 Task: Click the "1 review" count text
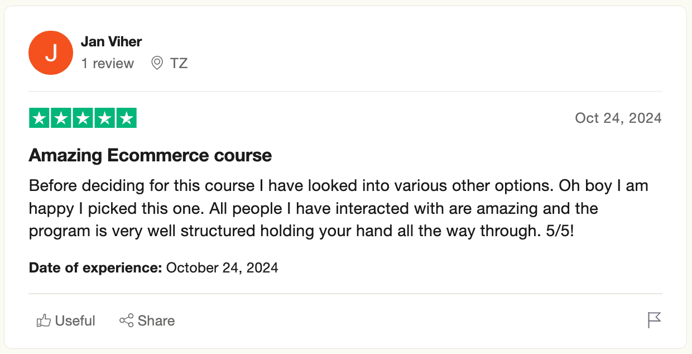tap(107, 64)
